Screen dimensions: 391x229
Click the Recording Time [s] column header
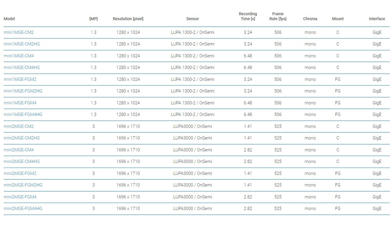(248, 16)
